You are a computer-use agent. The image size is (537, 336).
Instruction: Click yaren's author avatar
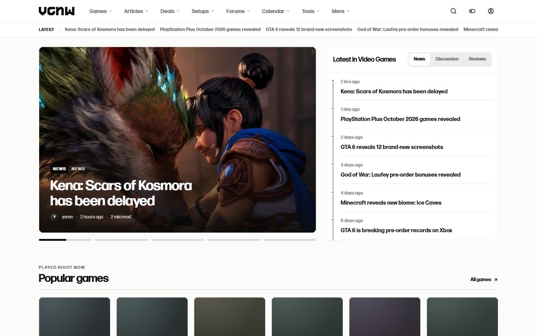click(x=54, y=217)
